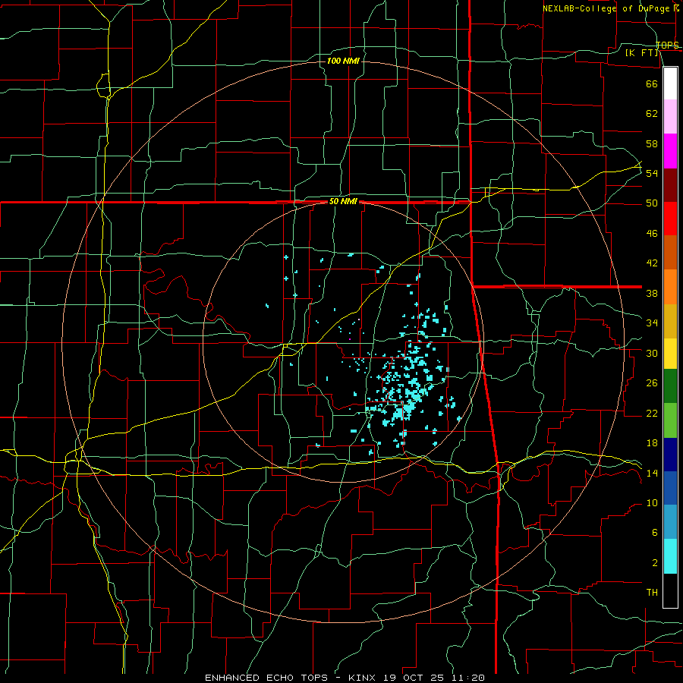Click the 58 legend value
This screenshot has width=683, height=683.
pyautogui.click(x=652, y=143)
